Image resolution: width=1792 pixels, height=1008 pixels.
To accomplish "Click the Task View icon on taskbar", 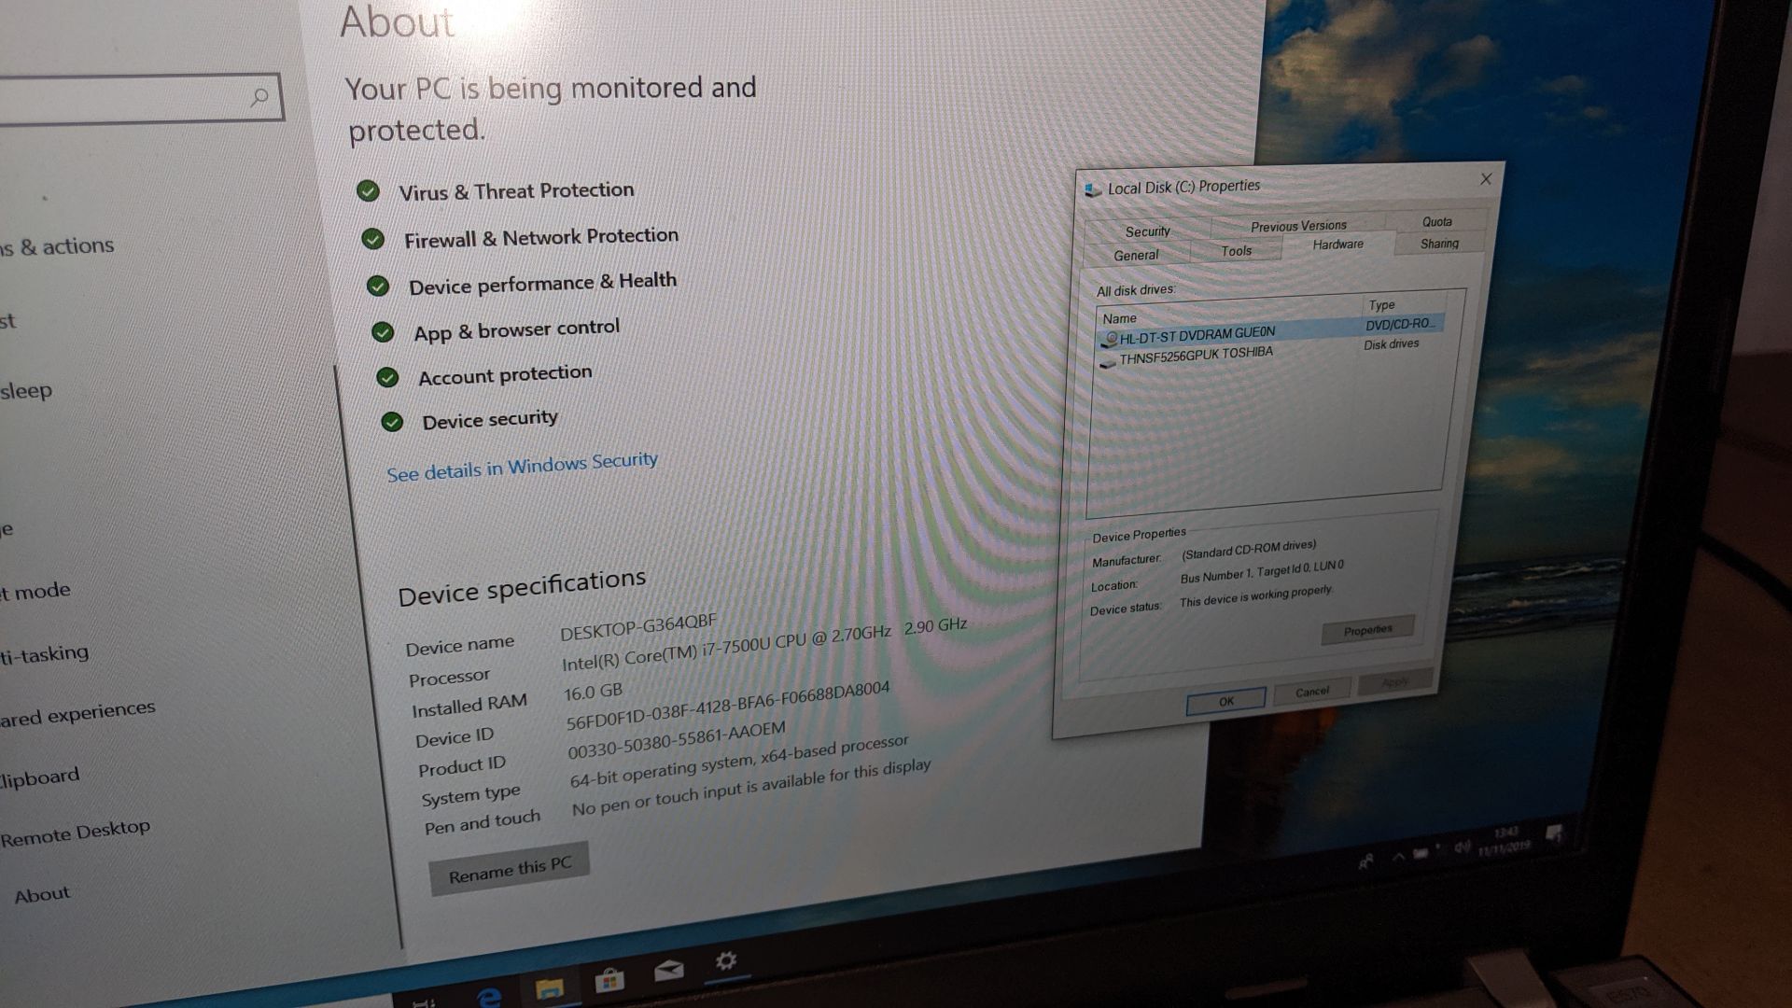I will point(425,1003).
